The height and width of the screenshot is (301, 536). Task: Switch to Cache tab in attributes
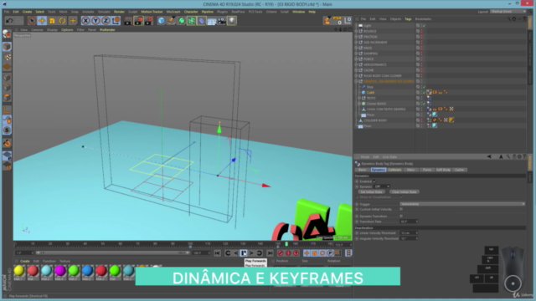pyautogui.click(x=460, y=170)
